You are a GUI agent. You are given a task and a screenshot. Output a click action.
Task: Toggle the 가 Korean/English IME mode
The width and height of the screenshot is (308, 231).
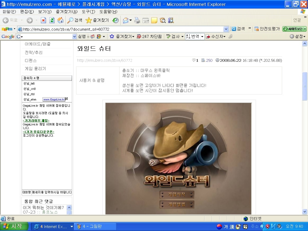tap(226, 227)
